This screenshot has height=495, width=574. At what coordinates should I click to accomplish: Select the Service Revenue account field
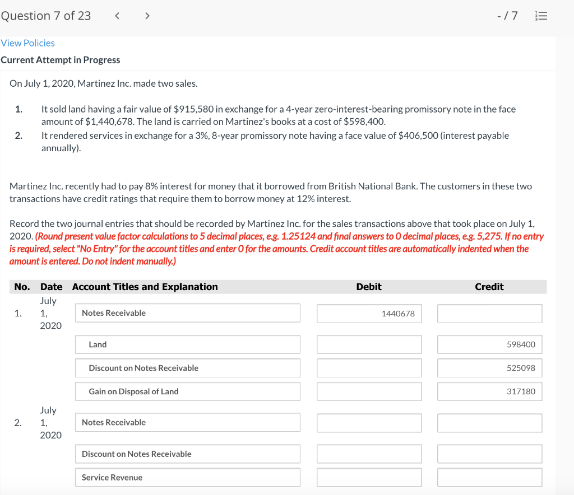click(187, 477)
